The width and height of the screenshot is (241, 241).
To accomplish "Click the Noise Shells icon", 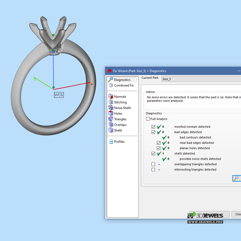I will tap(111, 108).
